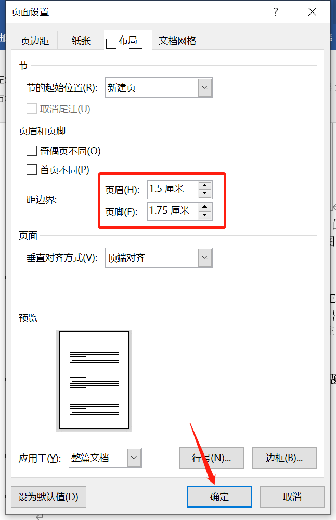Increase 页脚 distance with up arrow

[205, 207]
